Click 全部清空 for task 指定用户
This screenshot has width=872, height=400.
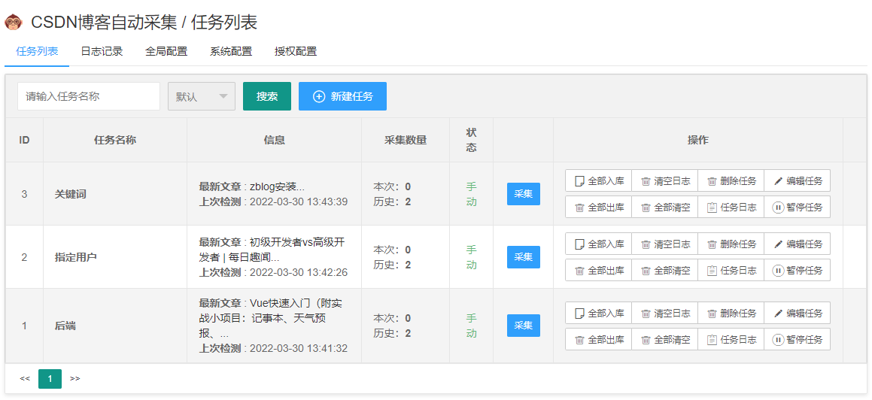pyautogui.click(x=664, y=270)
